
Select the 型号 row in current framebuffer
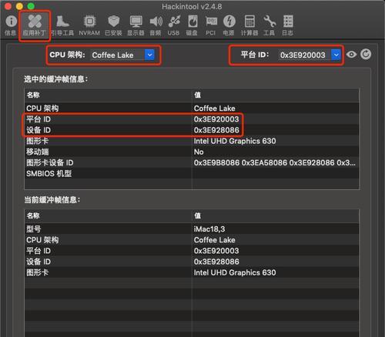[192, 229]
